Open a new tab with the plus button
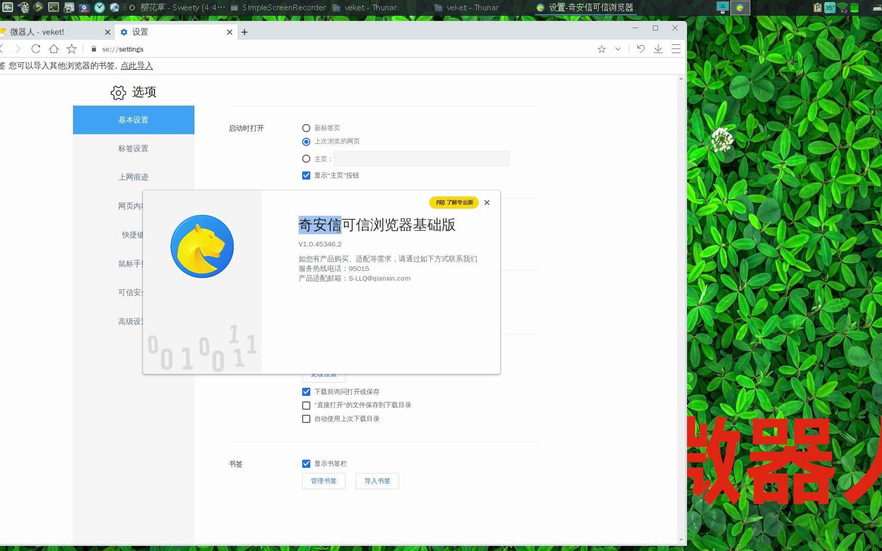The image size is (882, 551). pos(244,32)
